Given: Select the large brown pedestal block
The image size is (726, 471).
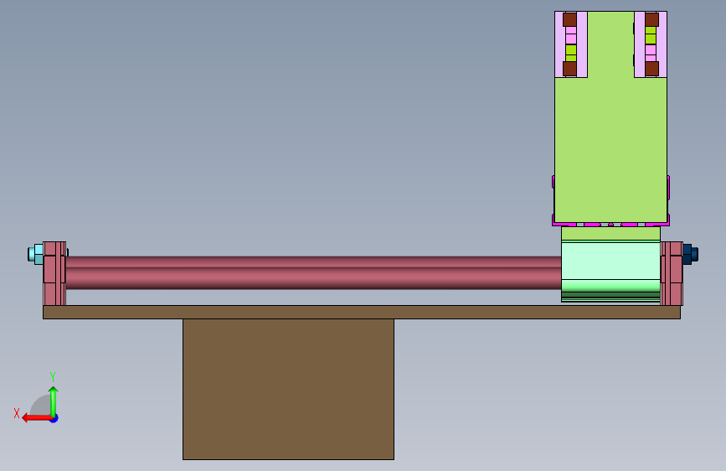Looking at the screenshot, I should (x=288, y=389).
